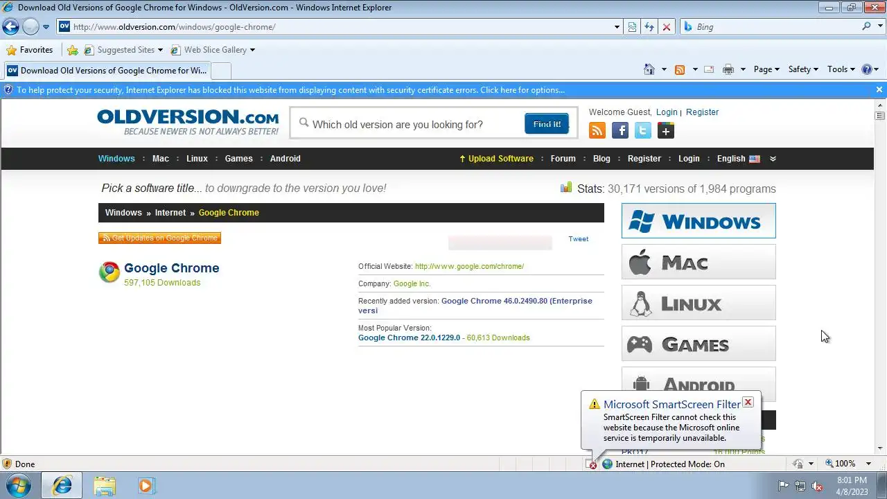887x499 pixels.
Task: Close the blue information bar
Action: [x=879, y=89]
